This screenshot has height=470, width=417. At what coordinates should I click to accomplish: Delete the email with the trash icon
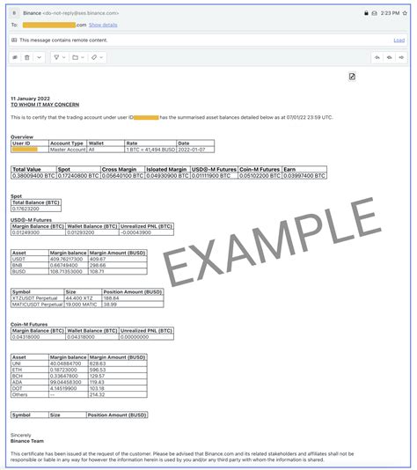click(27, 57)
